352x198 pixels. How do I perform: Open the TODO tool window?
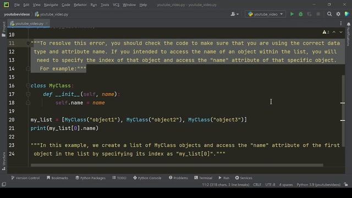(x=119, y=178)
